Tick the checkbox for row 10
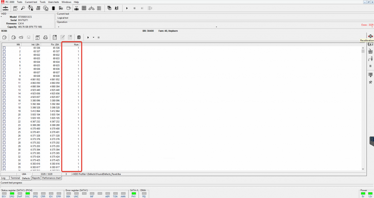Screen dimensions: 374x198 tap(4, 79)
